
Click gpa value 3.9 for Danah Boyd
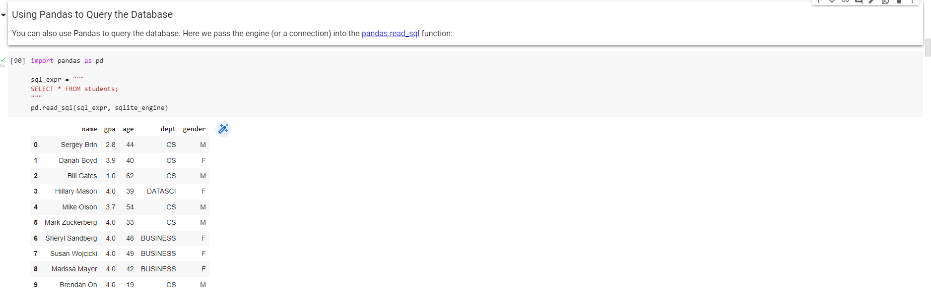click(x=111, y=160)
